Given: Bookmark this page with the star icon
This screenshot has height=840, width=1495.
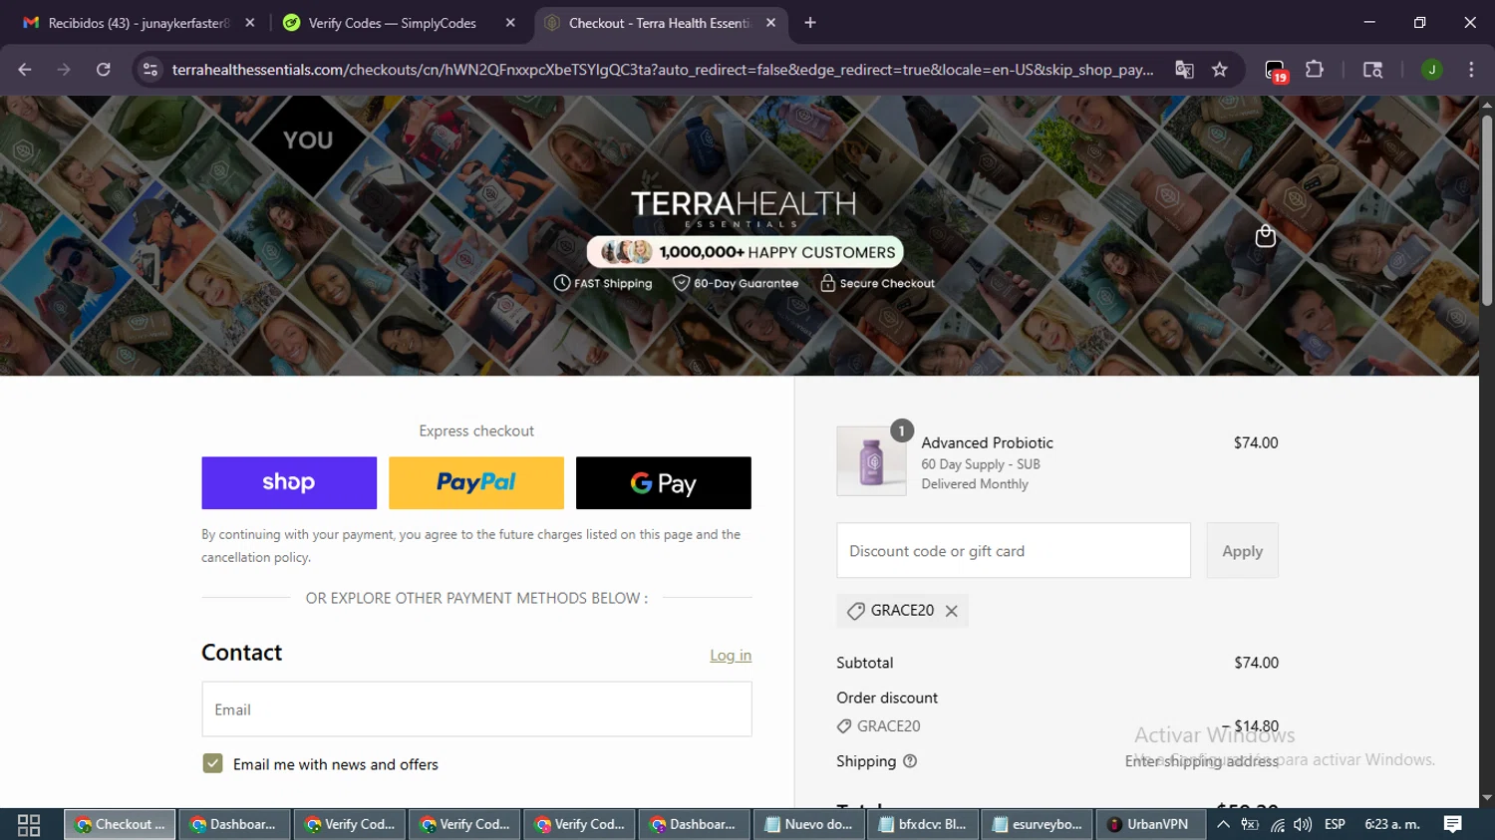Looking at the screenshot, I should point(1220,70).
